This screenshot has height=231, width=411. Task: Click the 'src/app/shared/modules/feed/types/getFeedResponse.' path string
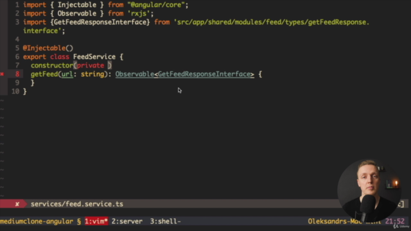tap(271, 22)
